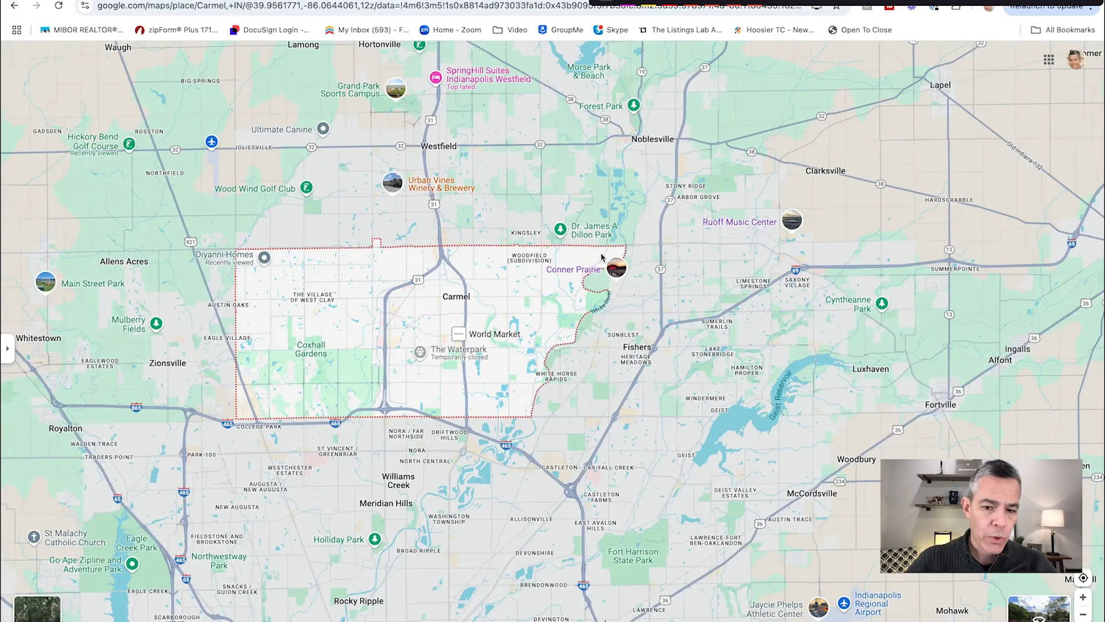Open The Listings Lab bookmark
The height and width of the screenshot is (622, 1105).
680,30
